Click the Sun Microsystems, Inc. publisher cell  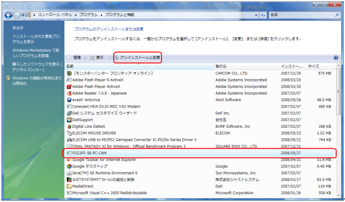coord(236,173)
